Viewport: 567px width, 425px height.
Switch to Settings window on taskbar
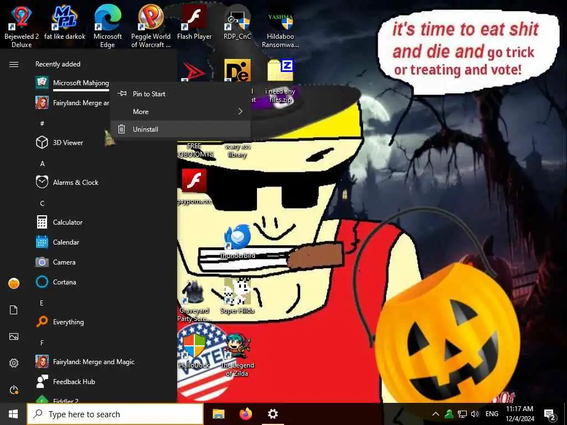[272, 414]
